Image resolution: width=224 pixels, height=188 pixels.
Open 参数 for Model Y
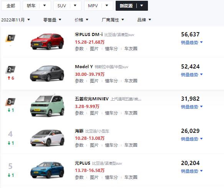click(79, 81)
